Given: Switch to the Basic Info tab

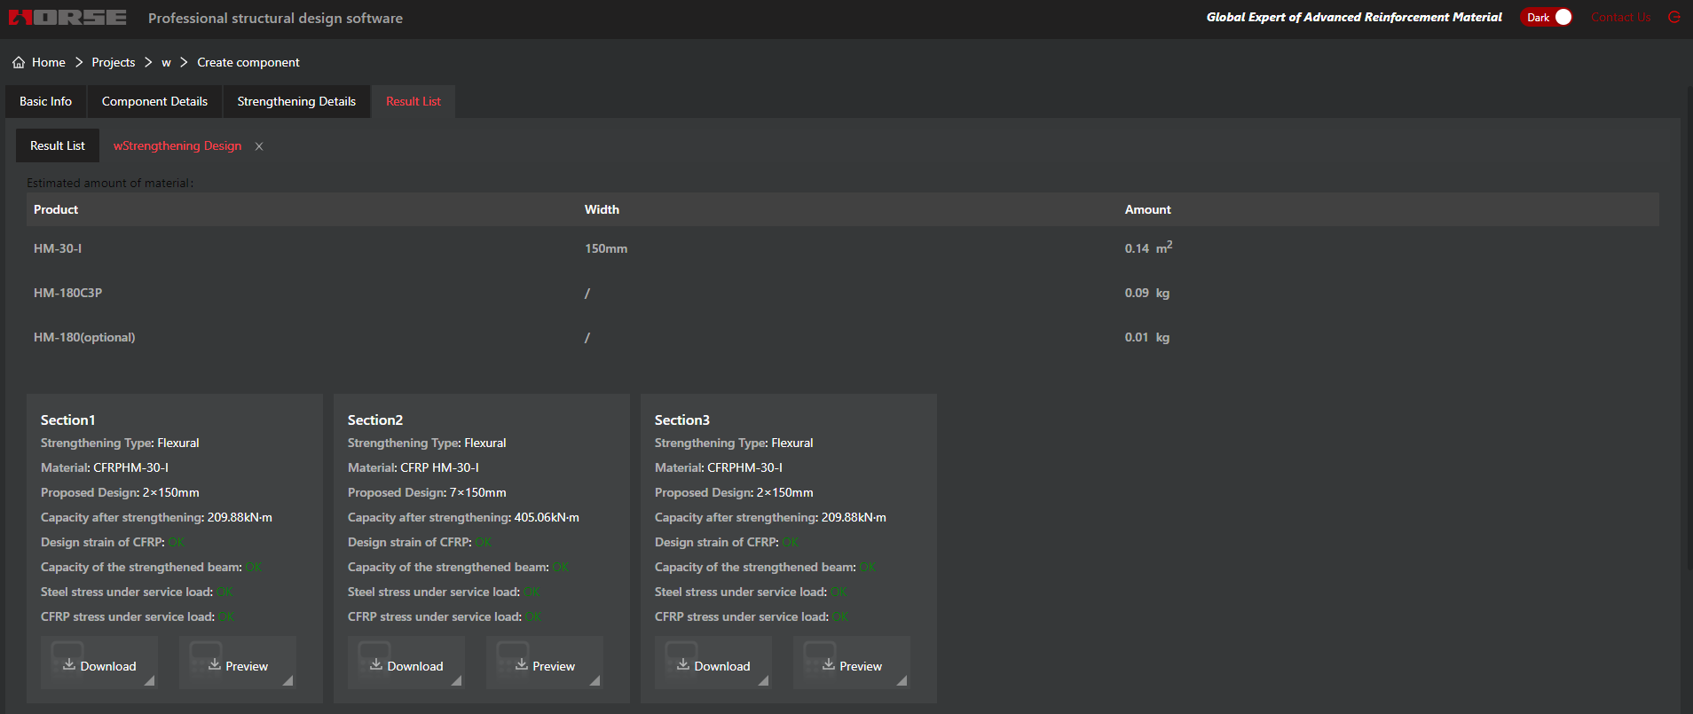Looking at the screenshot, I should 46,101.
